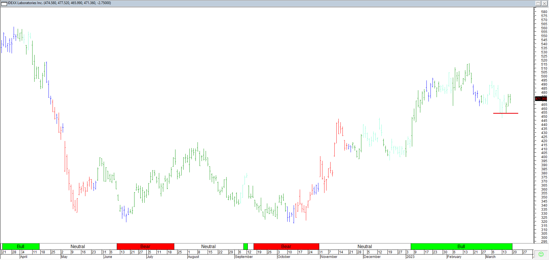The height and width of the screenshot is (260, 549).
Task: Click the green Bull ribbon segment above April
Action: (21, 246)
